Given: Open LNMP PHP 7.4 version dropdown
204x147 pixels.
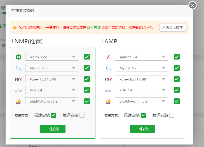Looking at the screenshot, I should (x=52, y=90).
